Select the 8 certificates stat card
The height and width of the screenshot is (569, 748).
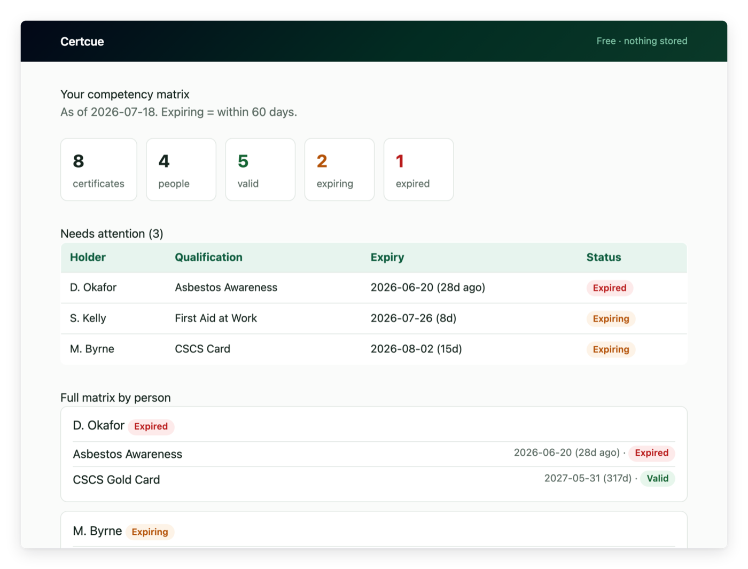[99, 170]
